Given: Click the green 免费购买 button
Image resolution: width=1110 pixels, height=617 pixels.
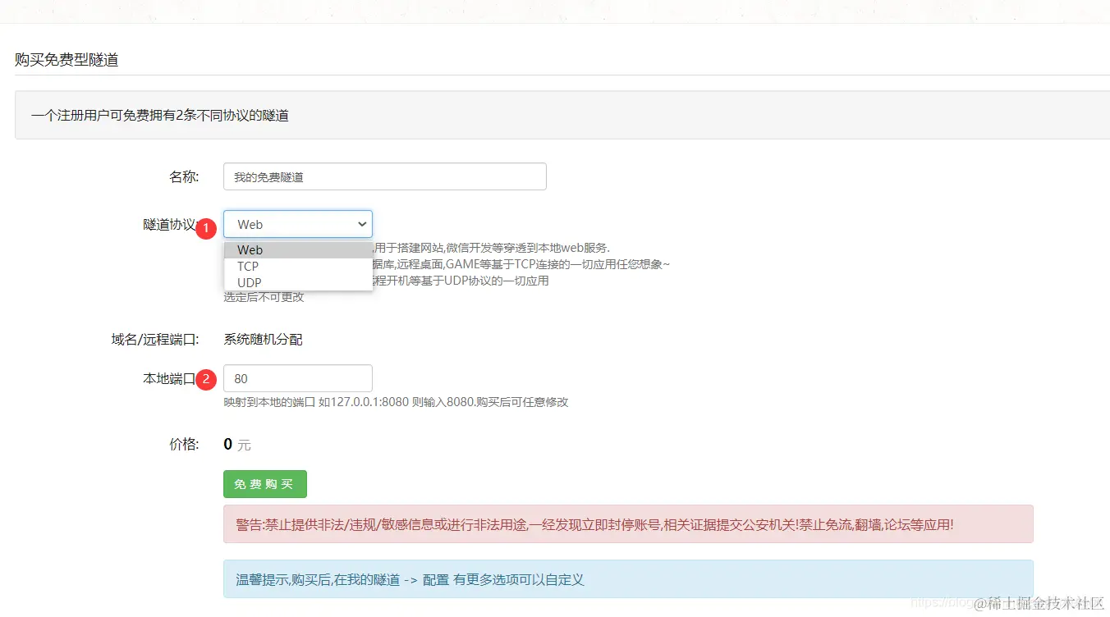Looking at the screenshot, I should pos(265,484).
